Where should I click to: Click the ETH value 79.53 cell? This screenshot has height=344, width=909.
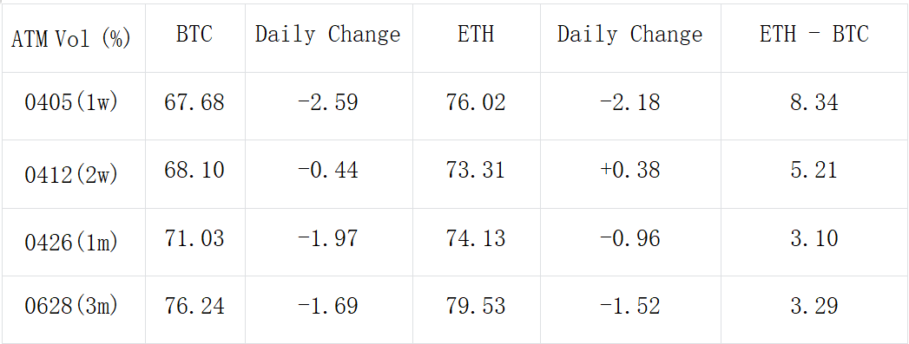click(476, 310)
